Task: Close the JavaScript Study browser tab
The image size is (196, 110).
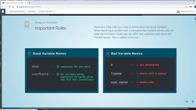Action: click(25, 3)
